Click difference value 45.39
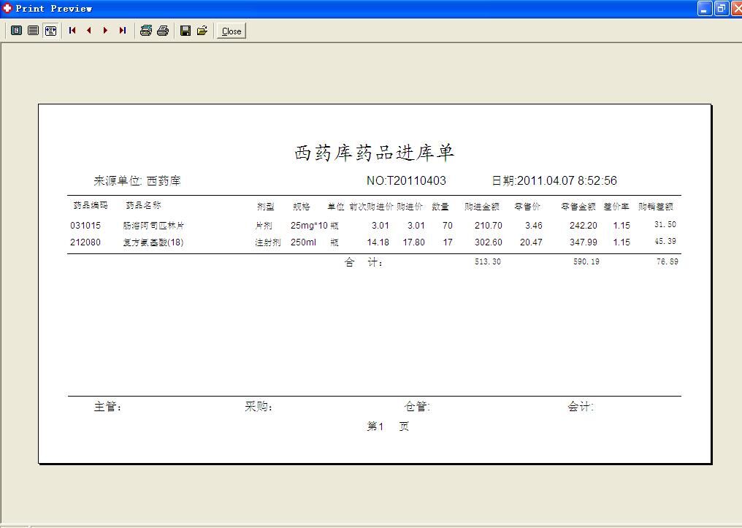The height and width of the screenshot is (528, 742). click(665, 241)
